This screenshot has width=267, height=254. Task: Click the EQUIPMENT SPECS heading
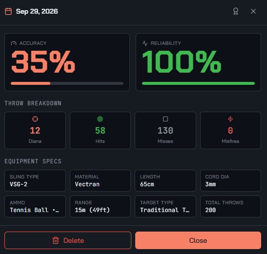click(x=33, y=161)
